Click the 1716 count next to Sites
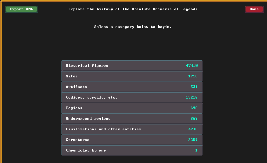This screenshot has width=267, height=163. pyautogui.click(x=193, y=76)
